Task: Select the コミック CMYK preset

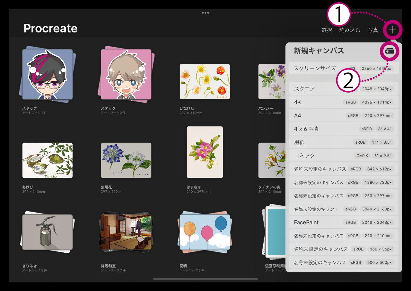Action: (344, 155)
